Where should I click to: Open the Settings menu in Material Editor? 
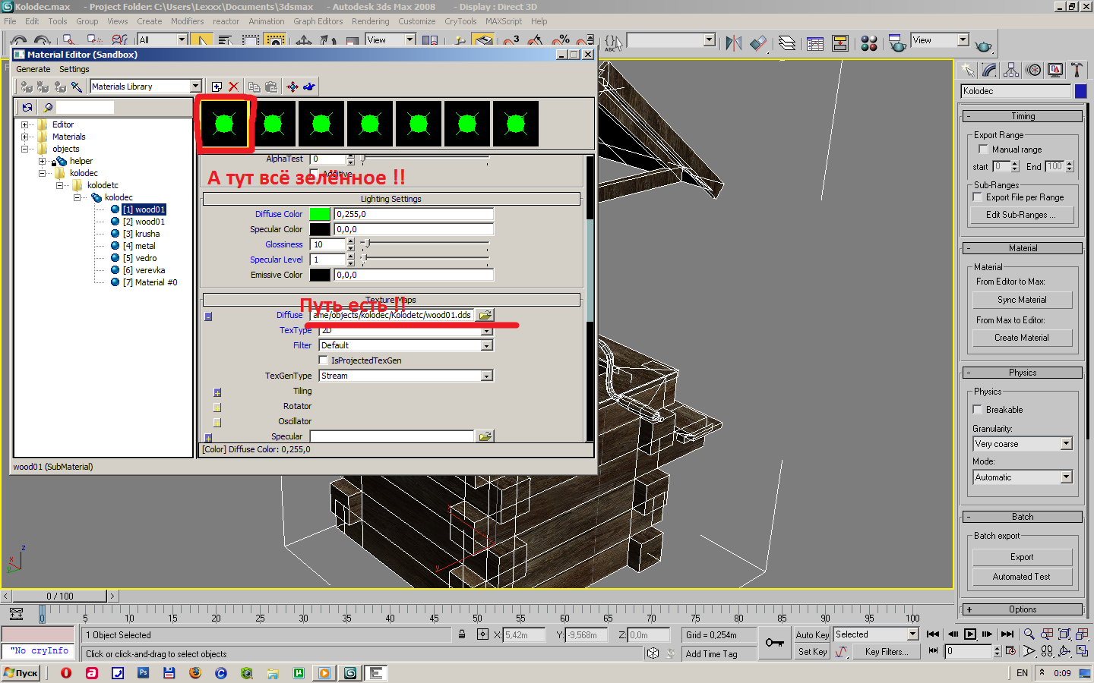click(74, 69)
